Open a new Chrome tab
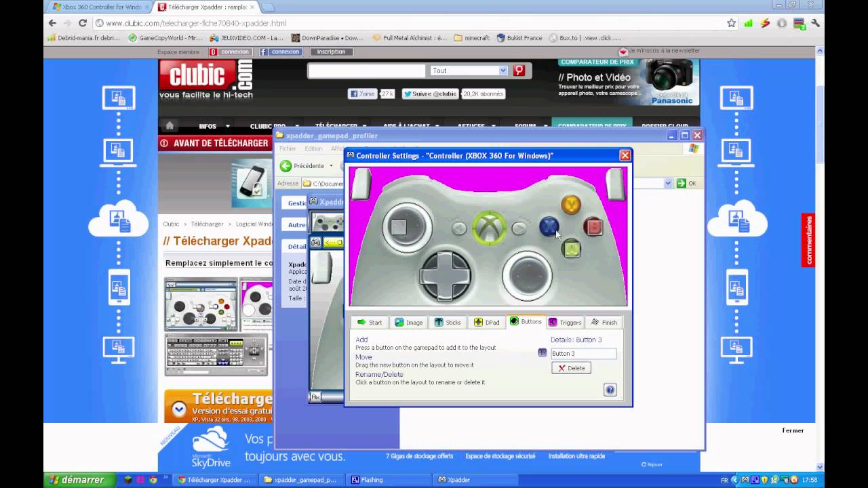This screenshot has width=868, height=488. [x=268, y=7]
